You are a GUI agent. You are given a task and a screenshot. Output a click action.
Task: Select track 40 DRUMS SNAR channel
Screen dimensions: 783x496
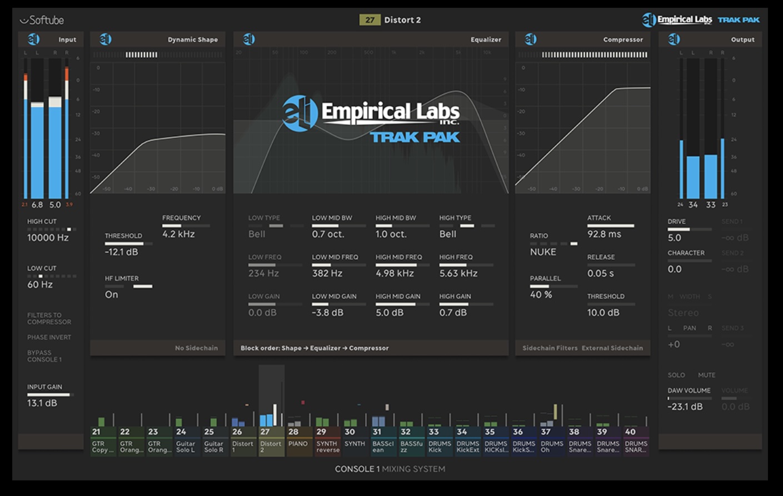tap(636, 442)
